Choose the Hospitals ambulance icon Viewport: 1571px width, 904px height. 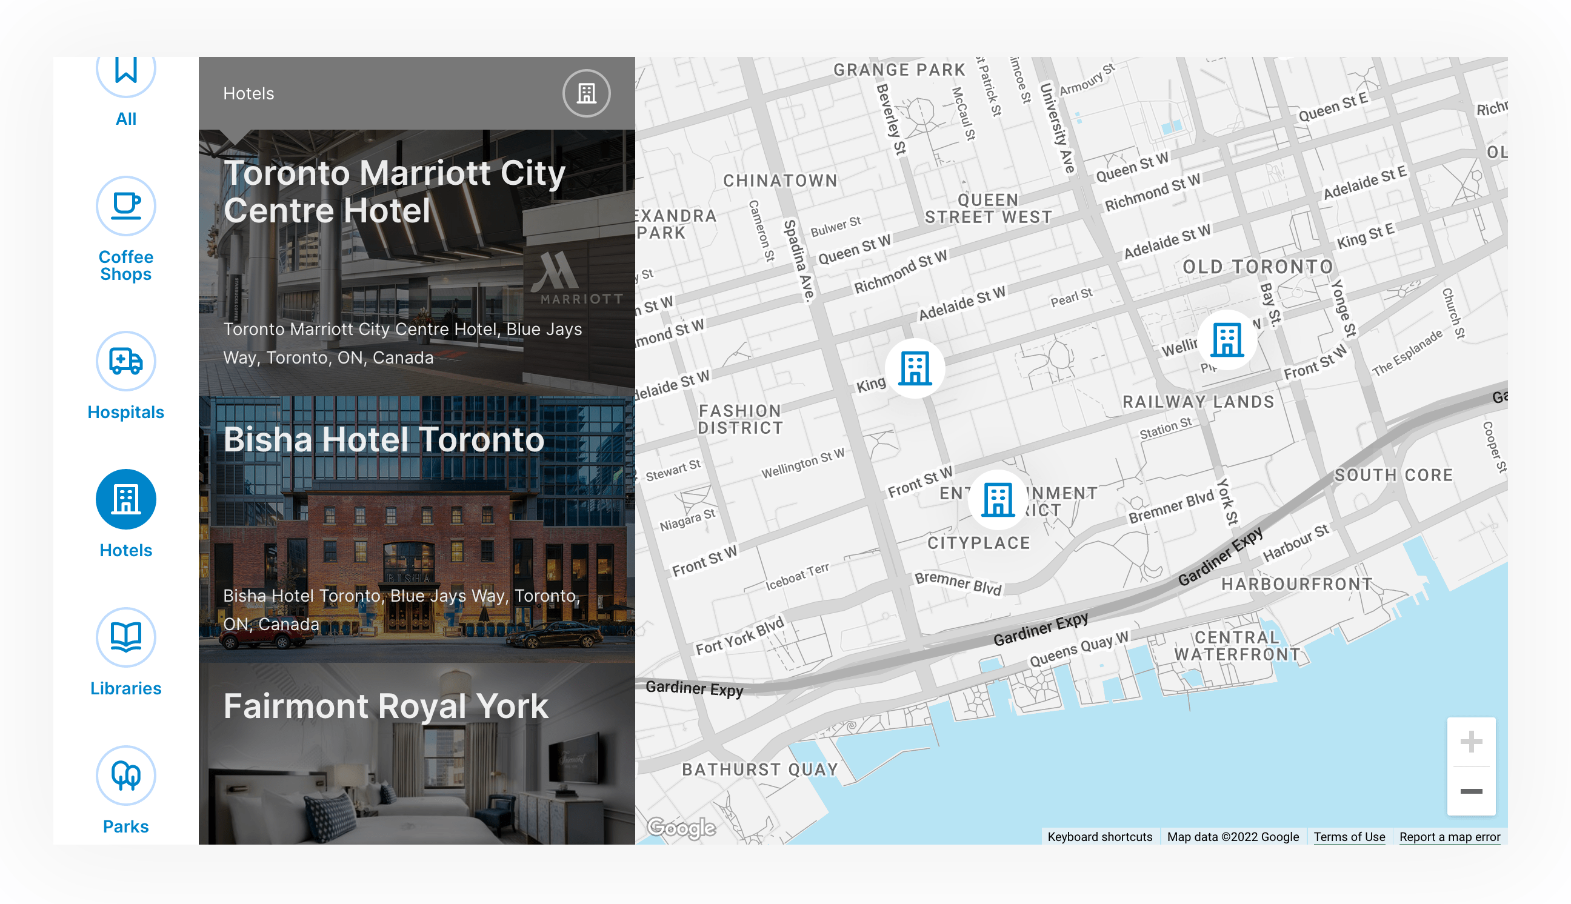125,361
